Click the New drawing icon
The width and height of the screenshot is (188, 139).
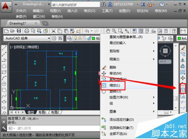coord(6,31)
